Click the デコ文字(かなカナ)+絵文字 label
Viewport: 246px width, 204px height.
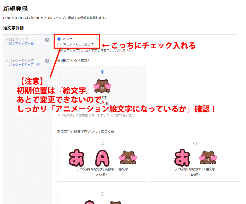tap(195, 169)
